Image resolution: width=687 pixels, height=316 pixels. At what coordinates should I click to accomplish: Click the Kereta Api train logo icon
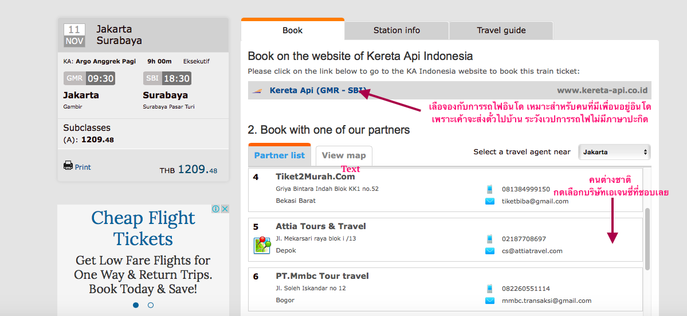click(x=257, y=91)
